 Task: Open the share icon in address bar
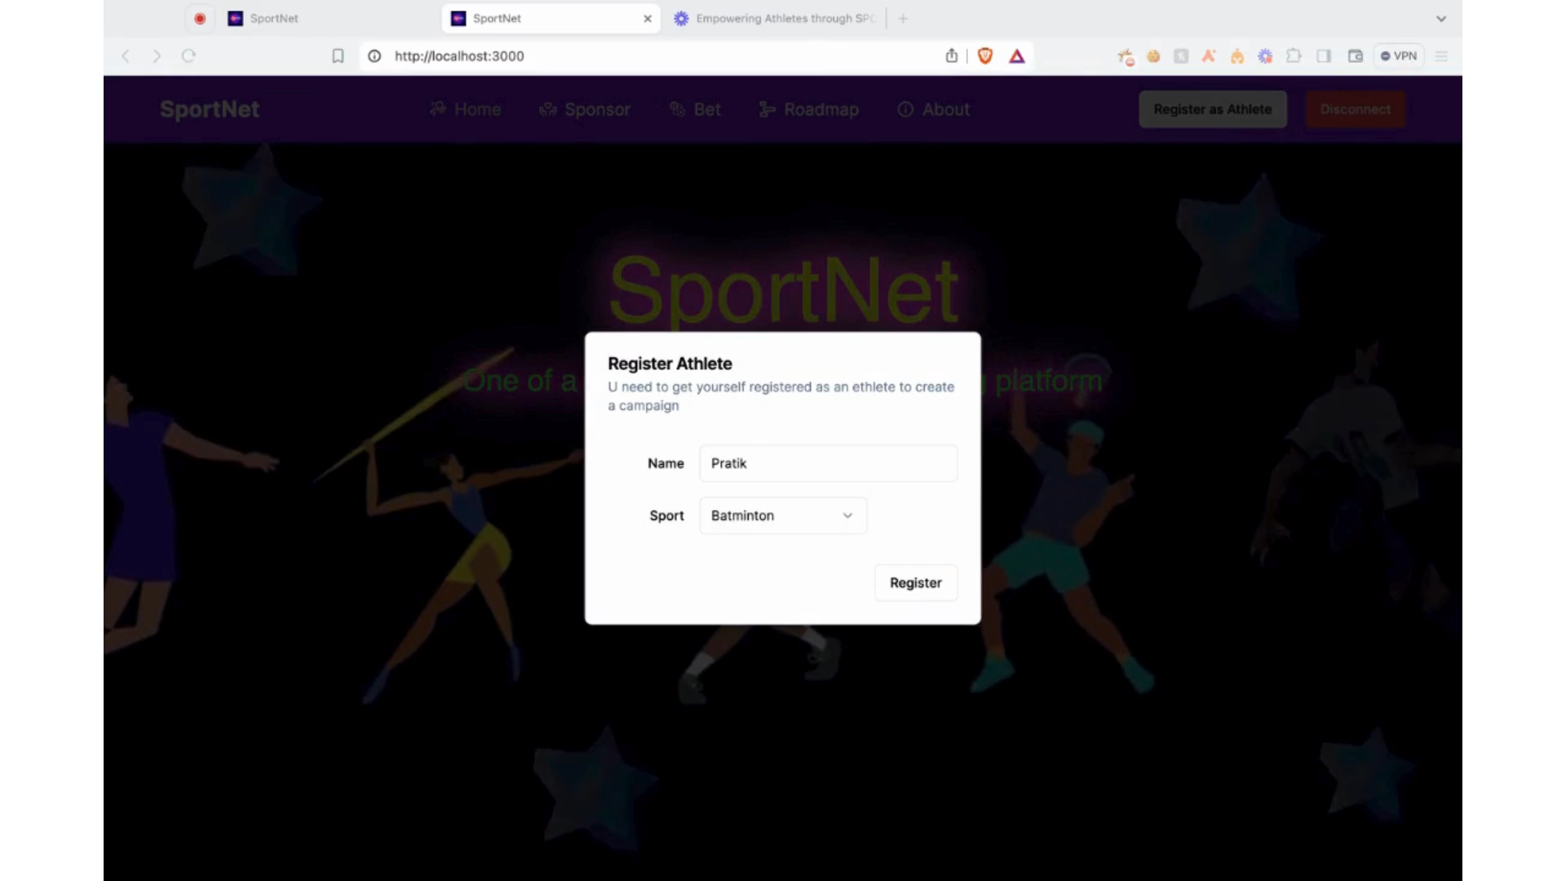coord(951,55)
